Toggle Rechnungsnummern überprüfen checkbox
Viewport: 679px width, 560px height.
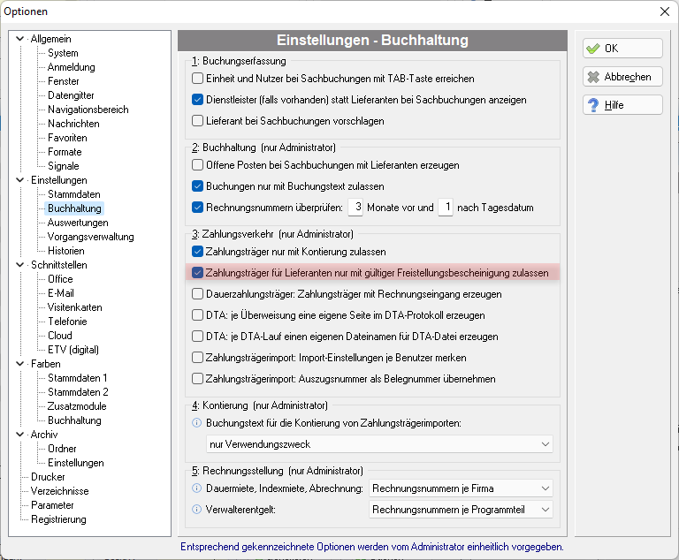(197, 208)
